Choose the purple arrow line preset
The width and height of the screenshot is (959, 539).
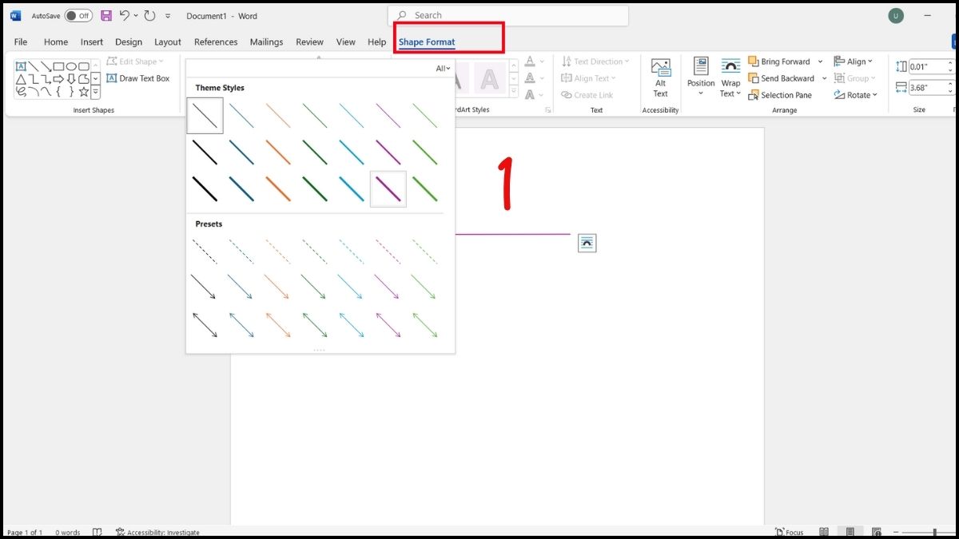388,287
